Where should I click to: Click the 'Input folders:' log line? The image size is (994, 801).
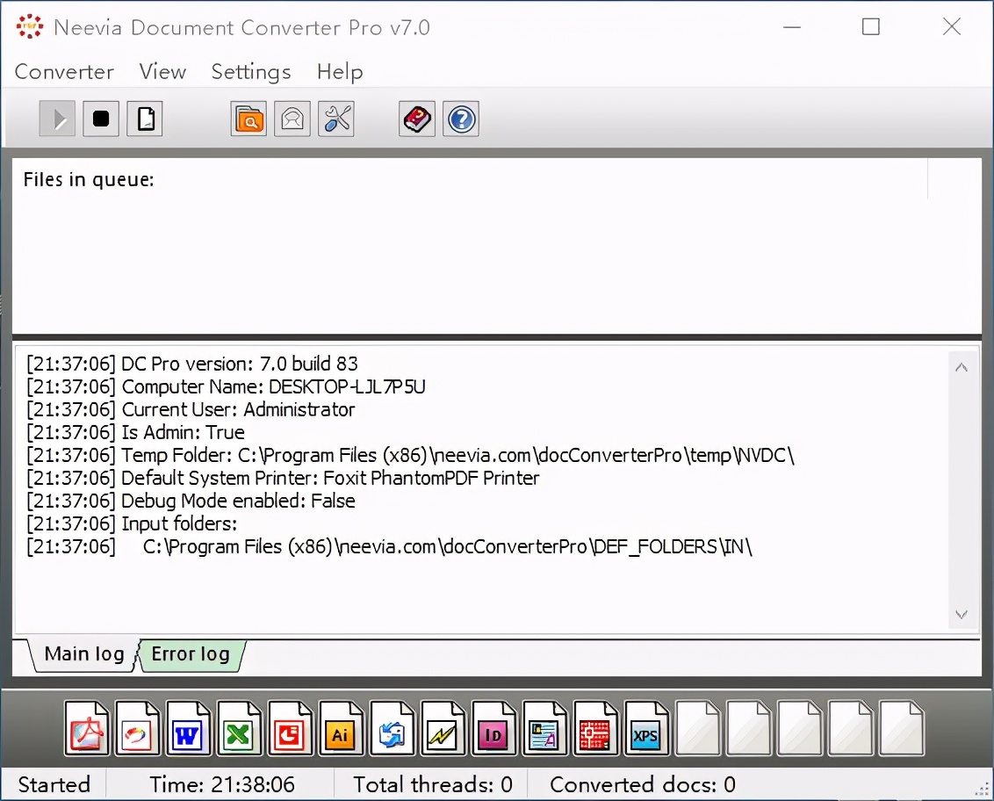132,523
